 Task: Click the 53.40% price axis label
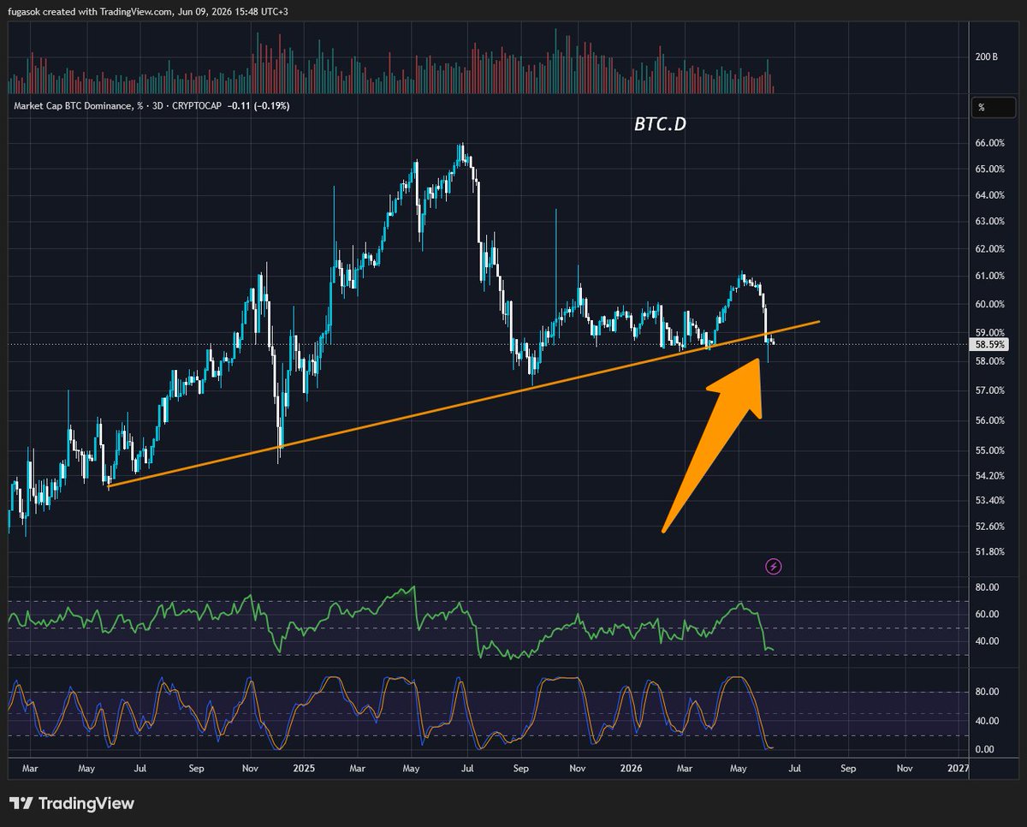point(990,500)
